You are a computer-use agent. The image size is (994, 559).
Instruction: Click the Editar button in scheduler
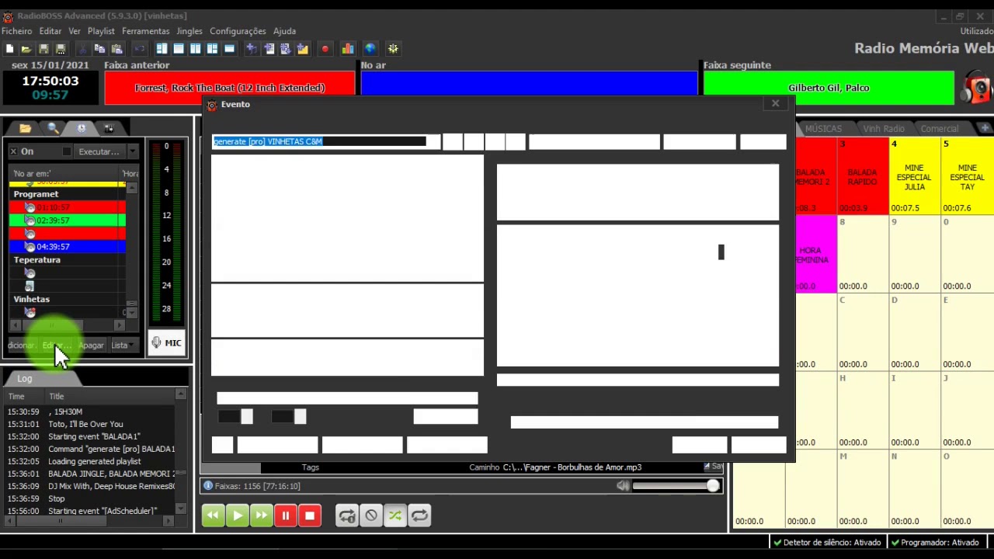tap(56, 345)
